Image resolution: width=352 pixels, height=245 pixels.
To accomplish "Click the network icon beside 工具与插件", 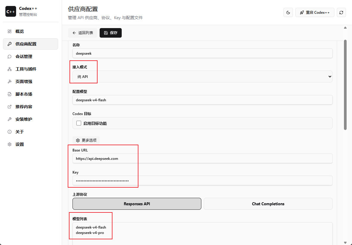I will click(10, 69).
